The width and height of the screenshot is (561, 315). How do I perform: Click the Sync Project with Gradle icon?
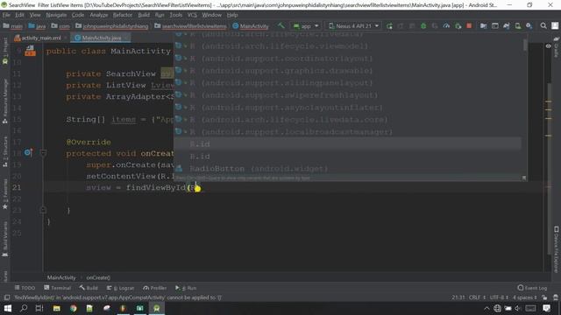(x=507, y=26)
